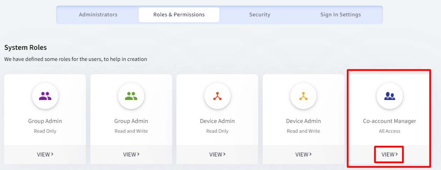The height and width of the screenshot is (170, 441).
Task: Click the System Roles heading
Action: point(26,47)
